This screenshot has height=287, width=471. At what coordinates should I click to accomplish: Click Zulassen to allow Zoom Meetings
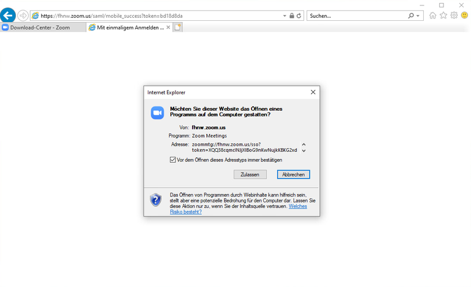tap(250, 174)
